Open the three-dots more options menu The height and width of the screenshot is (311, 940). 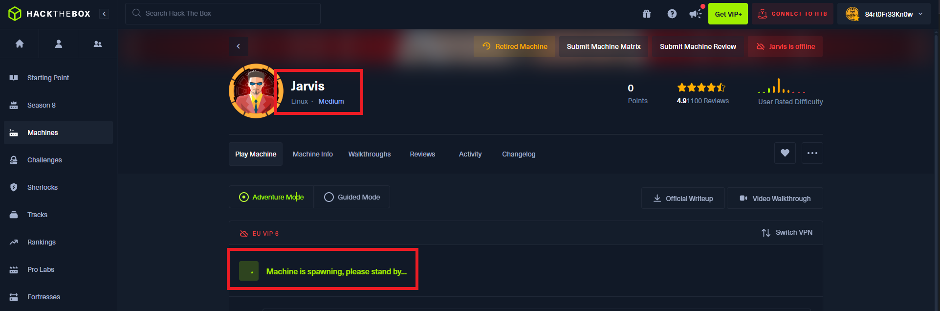click(812, 153)
